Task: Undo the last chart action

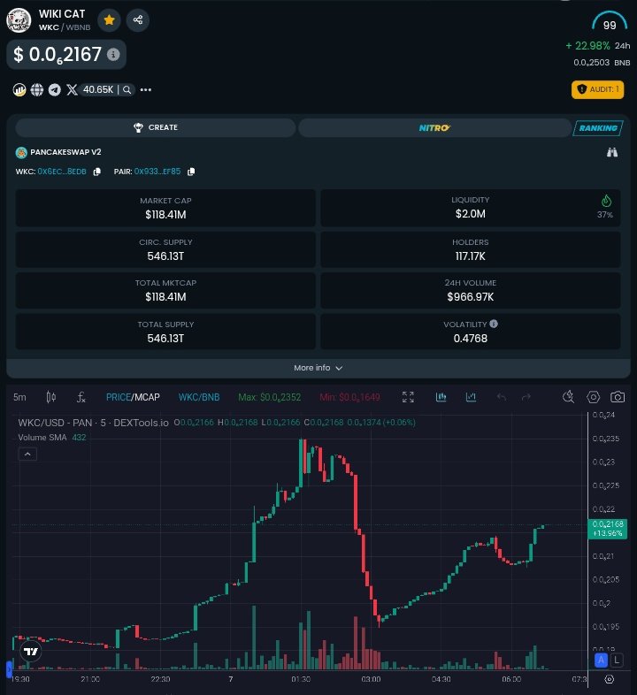Action: point(502,397)
